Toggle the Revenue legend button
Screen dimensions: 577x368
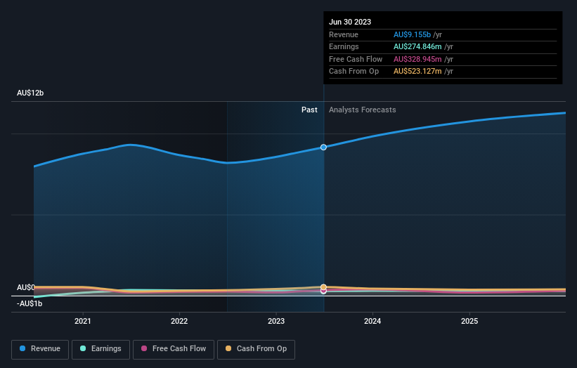point(40,349)
